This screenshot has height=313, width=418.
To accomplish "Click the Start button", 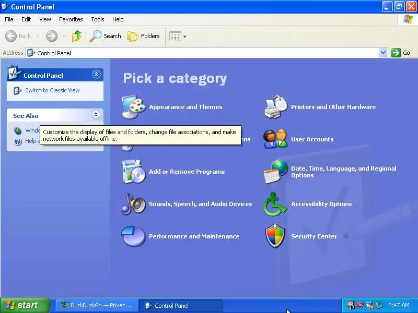I will pyautogui.click(x=25, y=305).
